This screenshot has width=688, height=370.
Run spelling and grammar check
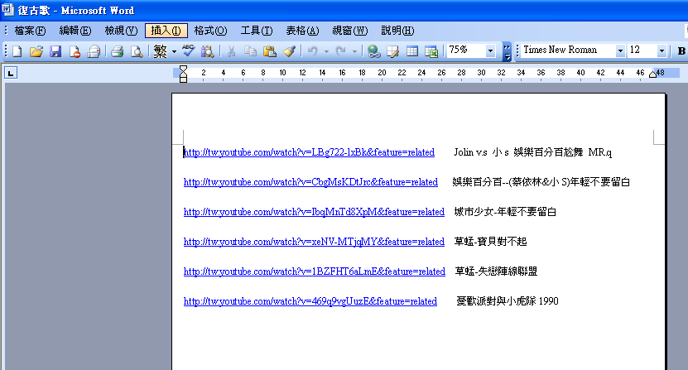pos(188,51)
